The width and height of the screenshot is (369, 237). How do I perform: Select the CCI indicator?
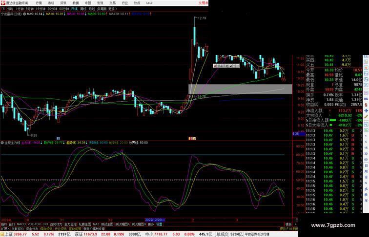[x=45, y=224]
